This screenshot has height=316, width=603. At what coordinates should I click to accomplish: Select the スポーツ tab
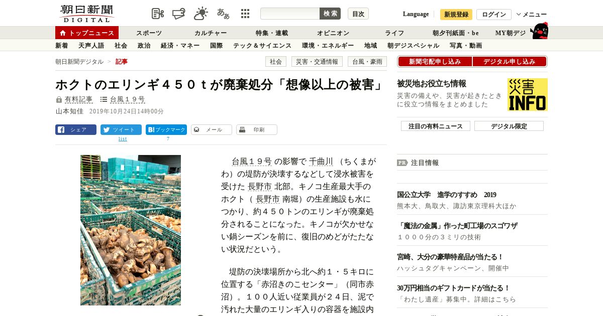(x=149, y=33)
